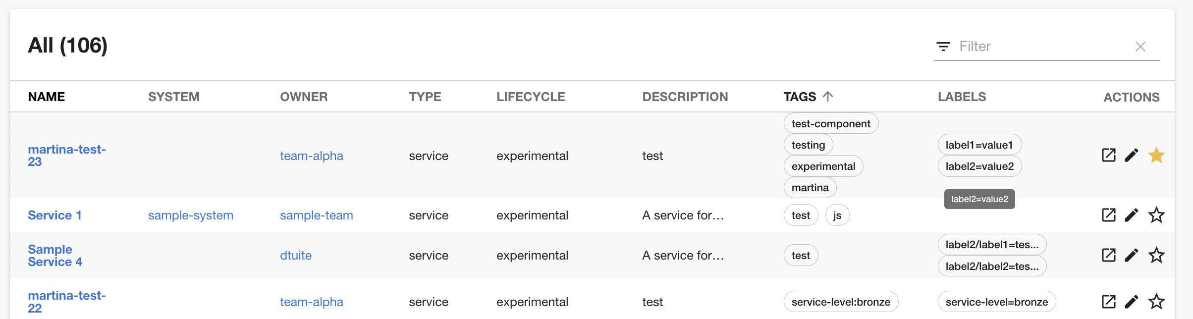Toggle Tags column sort arrow
Screen dimensions: 1193x319
point(828,97)
